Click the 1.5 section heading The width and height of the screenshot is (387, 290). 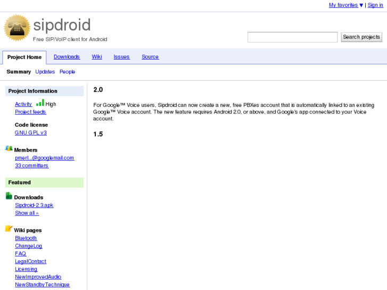pos(98,134)
